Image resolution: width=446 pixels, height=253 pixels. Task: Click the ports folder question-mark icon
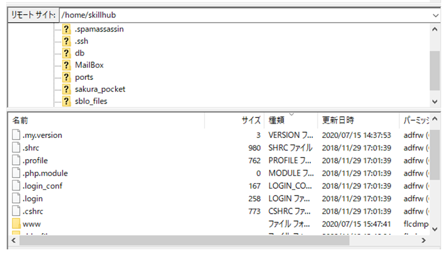[66, 77]
